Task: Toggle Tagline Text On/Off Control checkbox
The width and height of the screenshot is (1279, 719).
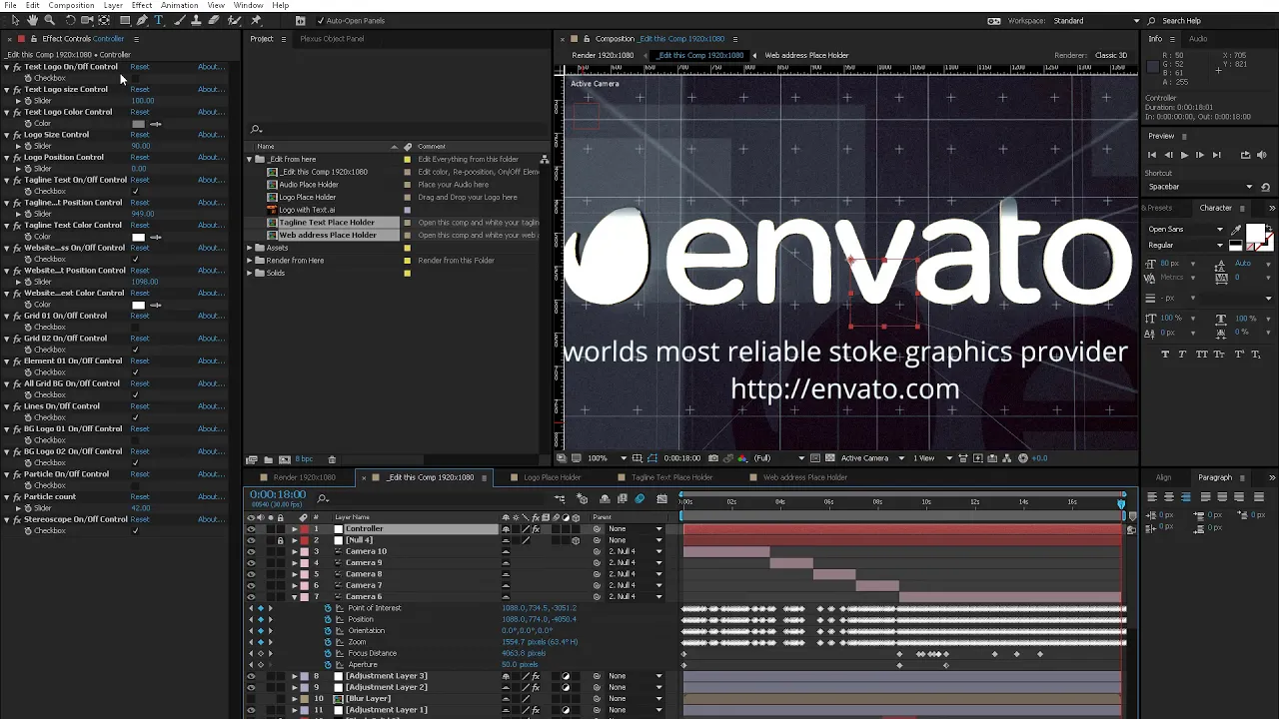Action: point(136,191)
